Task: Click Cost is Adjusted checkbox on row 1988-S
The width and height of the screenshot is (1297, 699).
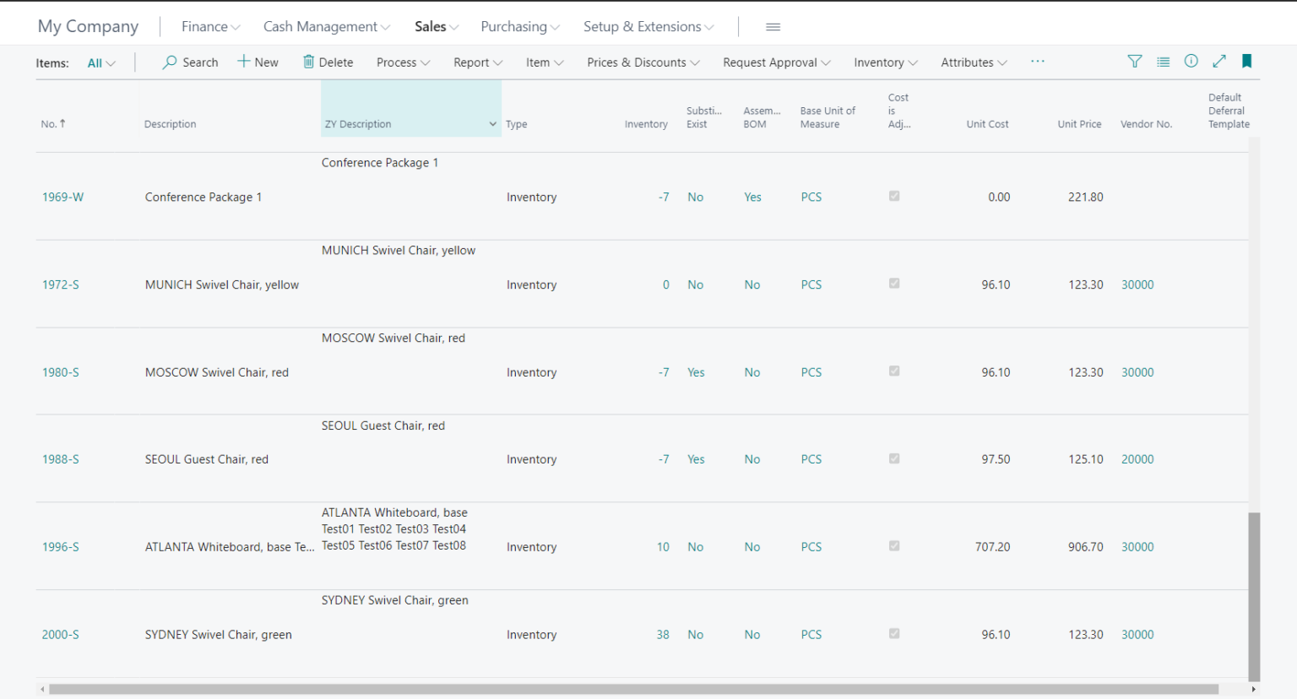Action: [x=893, y=458]
